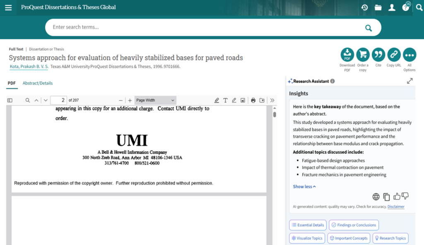Click 'Impact of thermal contraction on pavement' bullet
Viewport: 424px width, 245px height.
(x=342, y=167)
